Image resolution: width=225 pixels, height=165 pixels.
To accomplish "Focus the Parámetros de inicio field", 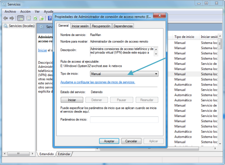I will point(124,120).
